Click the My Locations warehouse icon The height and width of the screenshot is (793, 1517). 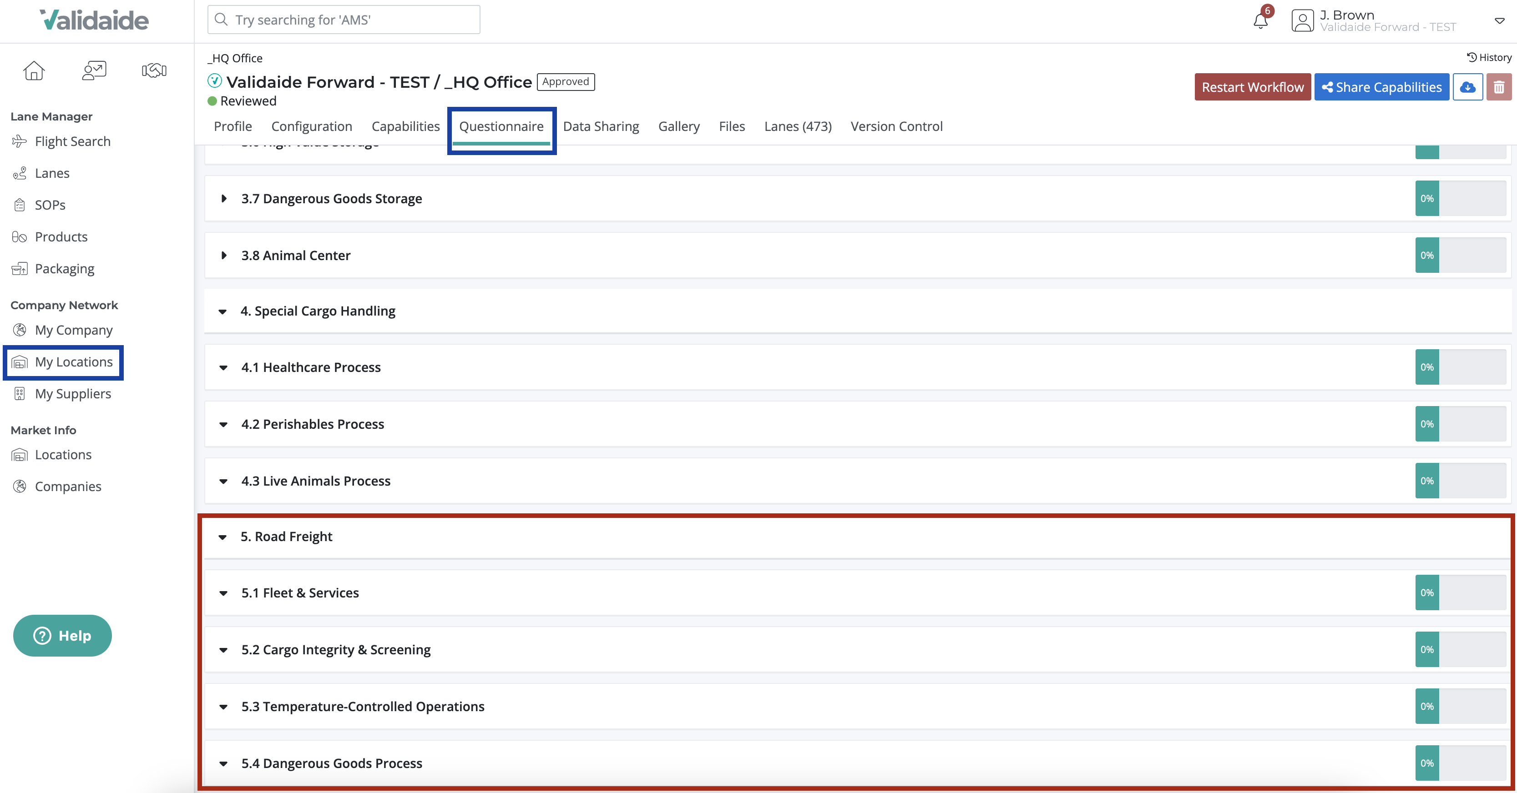pos(20,362)
